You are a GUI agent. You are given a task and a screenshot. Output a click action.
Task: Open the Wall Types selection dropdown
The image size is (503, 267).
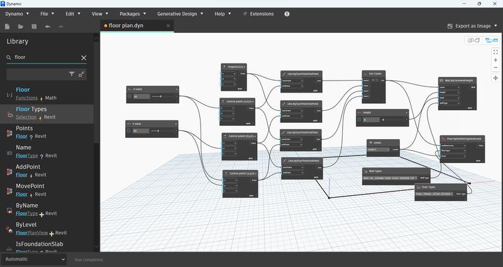(390, 178)
